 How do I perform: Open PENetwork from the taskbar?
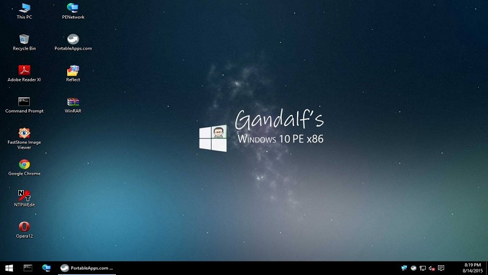click(46, 268)
